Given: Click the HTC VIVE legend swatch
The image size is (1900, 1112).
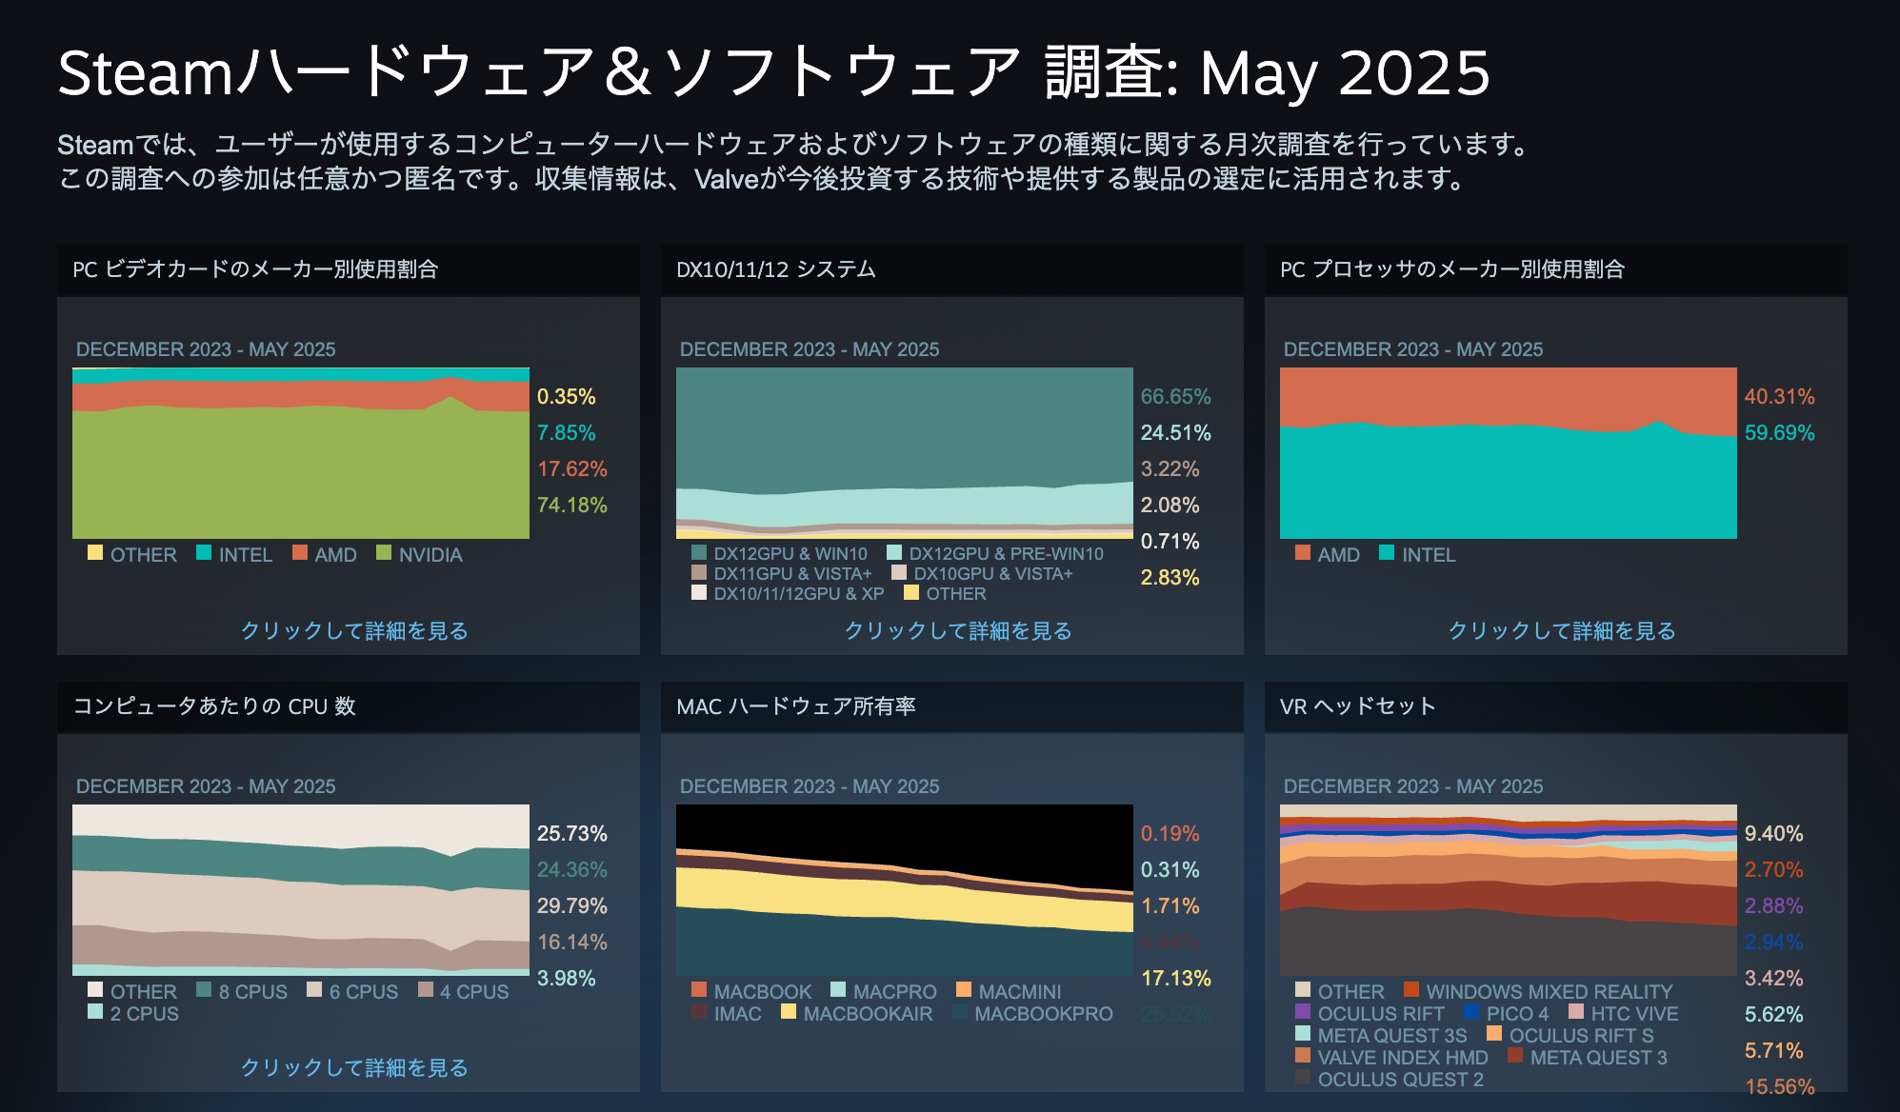Looking at the screenshot, I should (x=1576, y=1011).
